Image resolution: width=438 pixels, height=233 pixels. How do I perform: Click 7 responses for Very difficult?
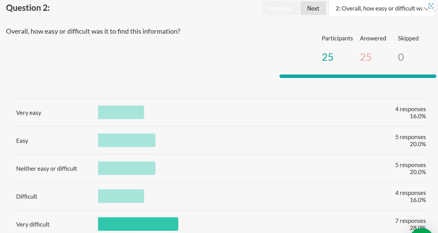click(410, 221)
